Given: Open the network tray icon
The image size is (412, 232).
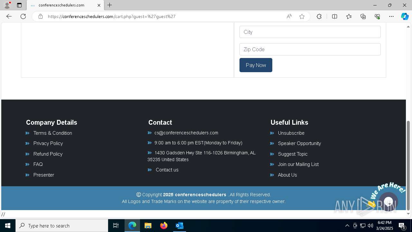Looking at the screenshot, I should 363,226.
